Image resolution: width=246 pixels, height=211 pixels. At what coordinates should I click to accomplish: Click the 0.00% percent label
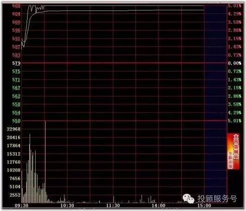[x=234, y=63]
